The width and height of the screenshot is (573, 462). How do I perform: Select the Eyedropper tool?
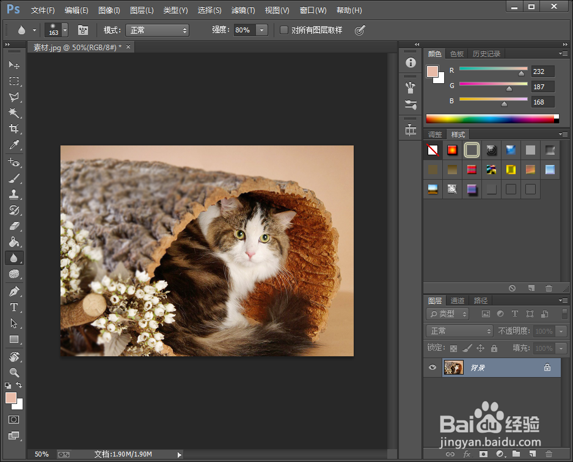point(14,145)
